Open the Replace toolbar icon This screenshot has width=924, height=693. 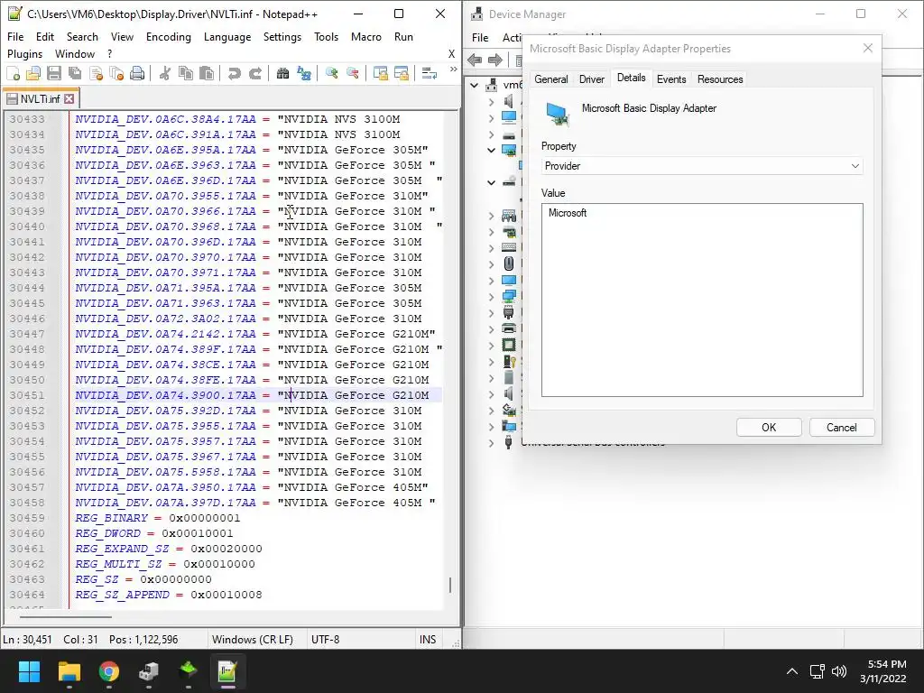304,74
